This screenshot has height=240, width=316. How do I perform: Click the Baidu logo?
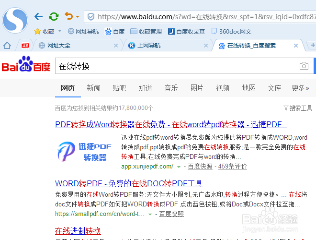26,64
